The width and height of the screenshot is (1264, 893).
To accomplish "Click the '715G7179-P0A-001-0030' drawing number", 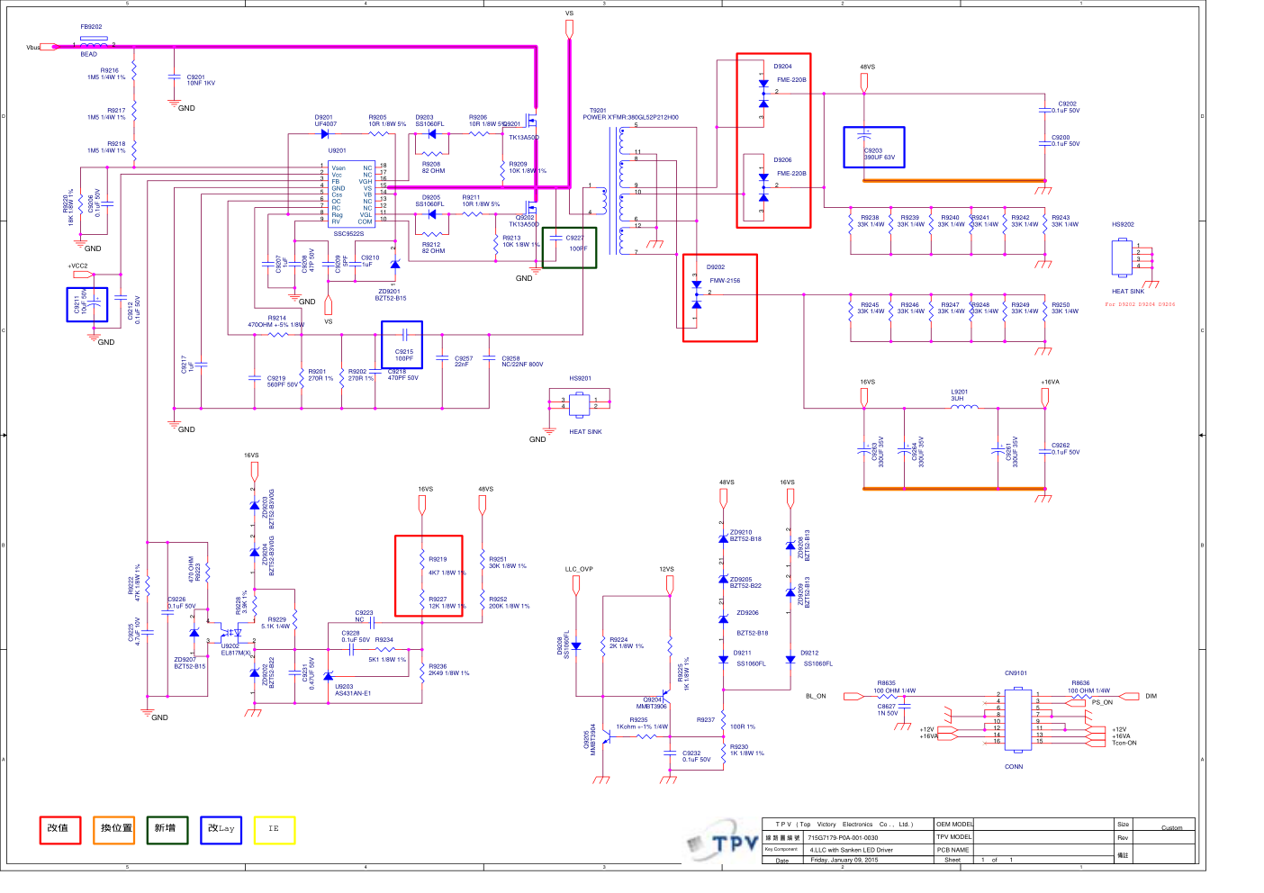I will coord(843,837).
